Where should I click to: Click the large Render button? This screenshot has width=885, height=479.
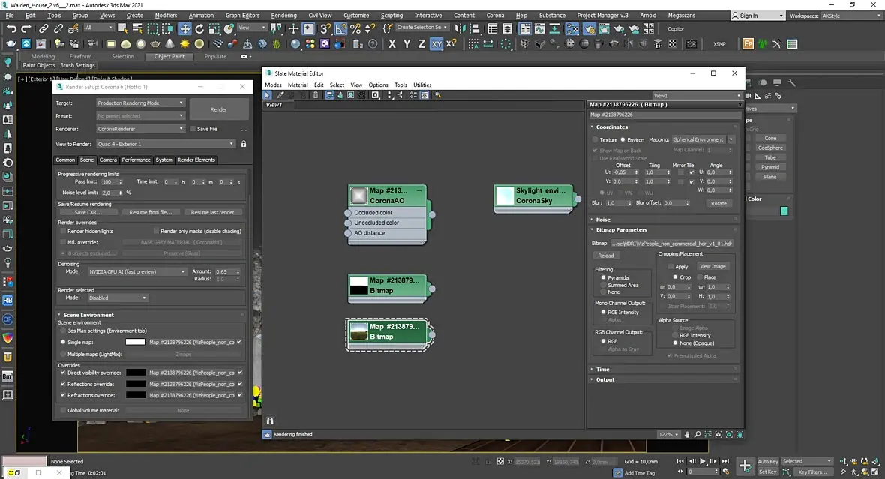218,109
